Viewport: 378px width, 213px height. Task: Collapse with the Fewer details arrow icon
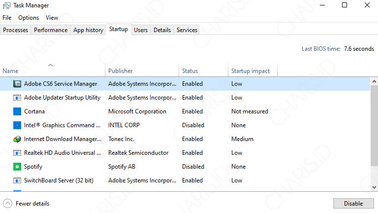[x=7, y=203]
